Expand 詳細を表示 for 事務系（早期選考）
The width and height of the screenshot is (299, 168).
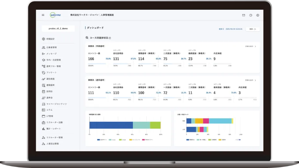click(250, 47)
